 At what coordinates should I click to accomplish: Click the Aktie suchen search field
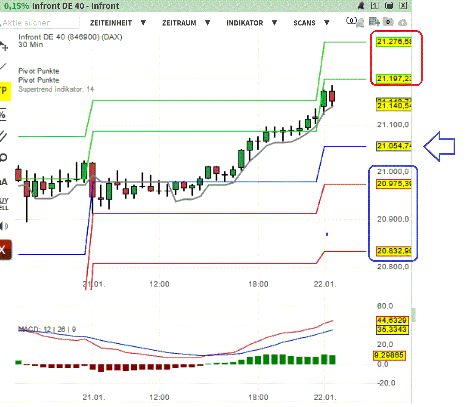pos(40,23)
